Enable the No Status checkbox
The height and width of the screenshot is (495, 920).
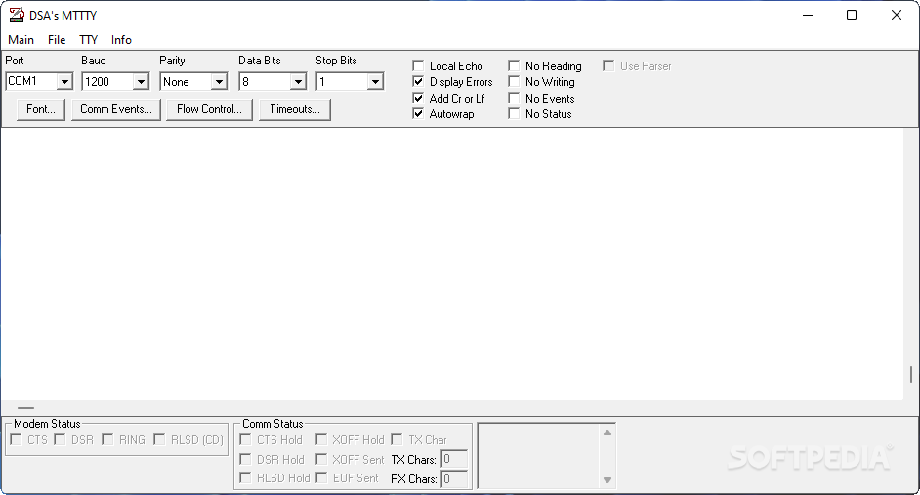click(x=514, y=114)
